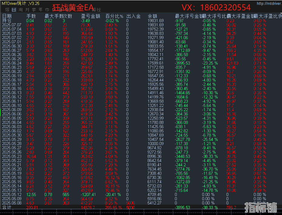Click the -3.49 open position profit
282x215 pixels.
(85, 21)
